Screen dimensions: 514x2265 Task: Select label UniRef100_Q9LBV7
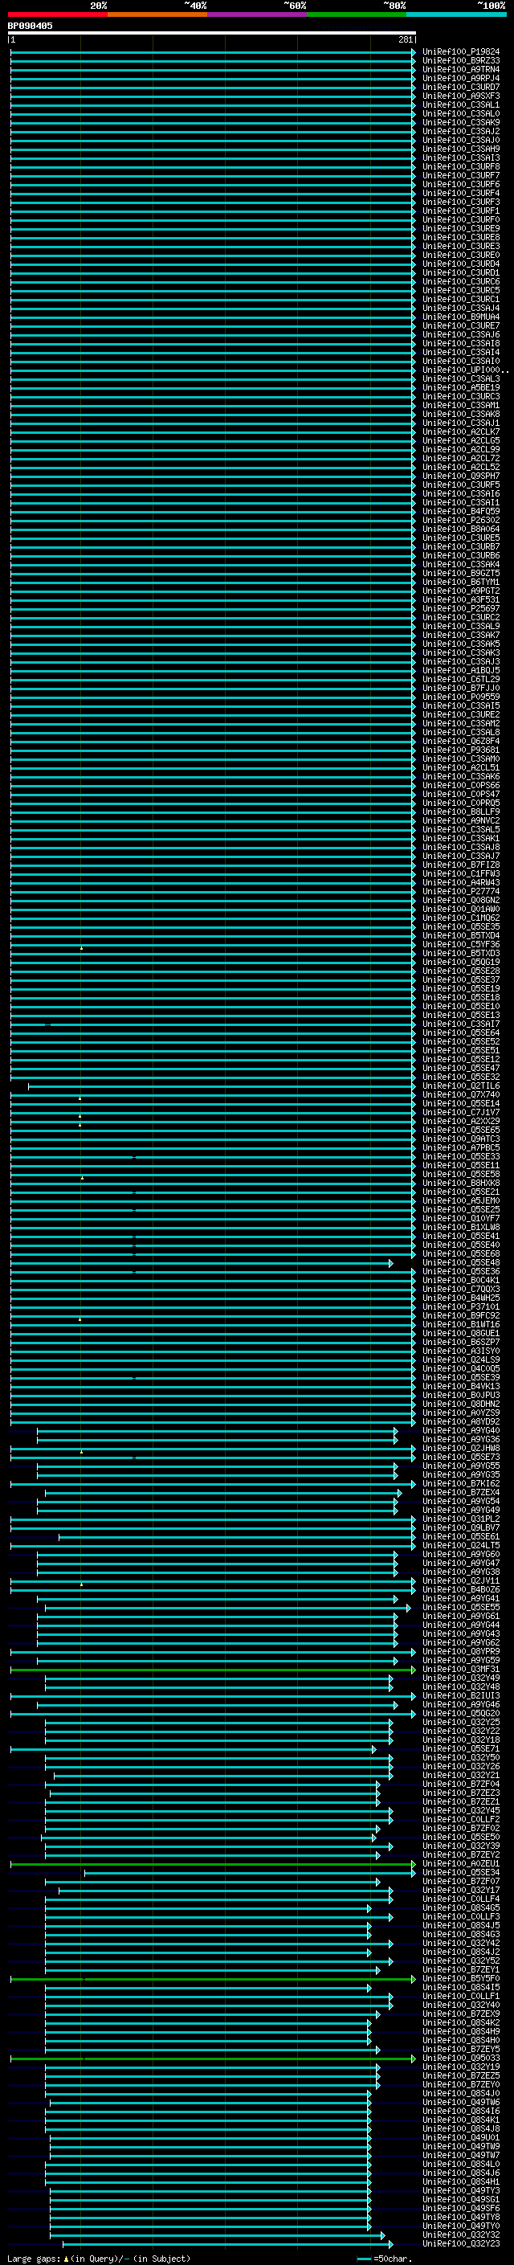coord(461,1527)
